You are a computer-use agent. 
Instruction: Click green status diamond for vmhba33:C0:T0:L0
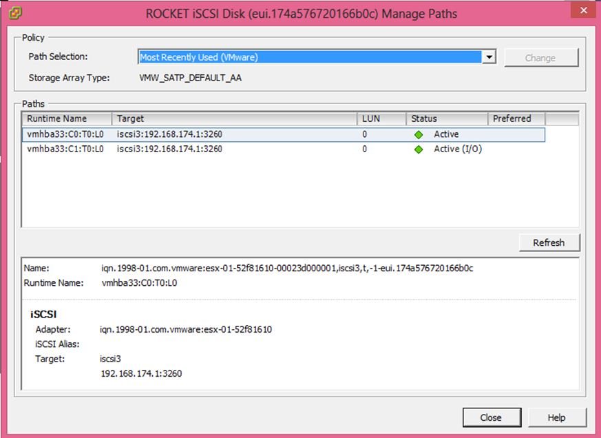click(419, 134)
